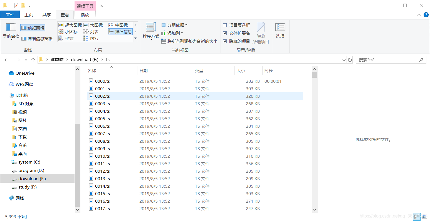Open the Navigation pane (导航窗格) dropdown
430x221 pixels.
(11, 32)
